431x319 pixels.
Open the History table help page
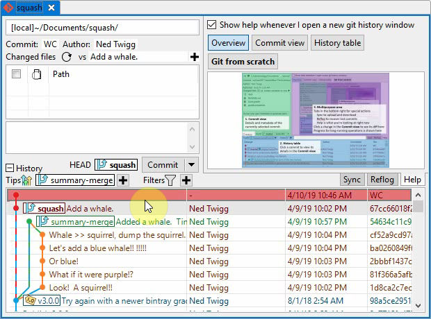tap(337, 43)
